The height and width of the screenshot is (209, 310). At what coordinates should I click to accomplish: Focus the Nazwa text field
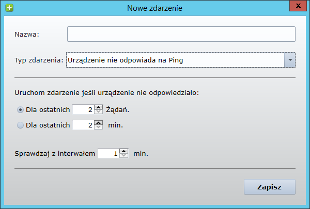(181, 34)
